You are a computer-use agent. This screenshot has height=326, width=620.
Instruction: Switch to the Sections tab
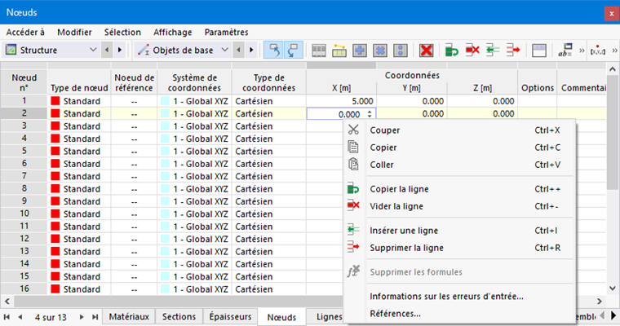(x=179, y=317)
